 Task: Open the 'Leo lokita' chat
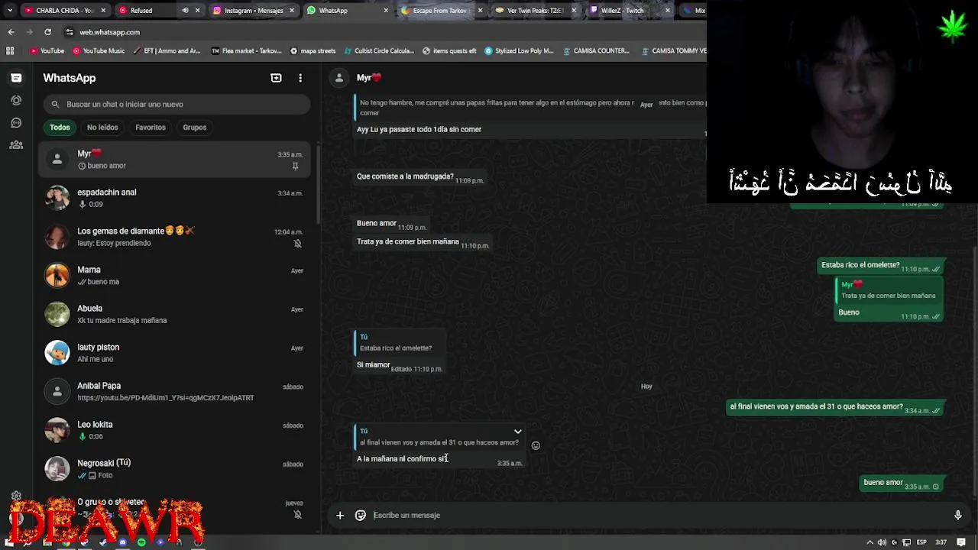[x=175, y=430]
